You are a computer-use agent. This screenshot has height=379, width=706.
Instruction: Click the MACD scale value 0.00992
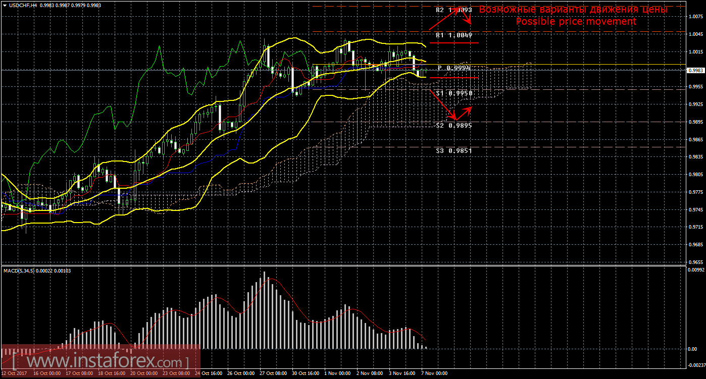[x=695, y=270]
